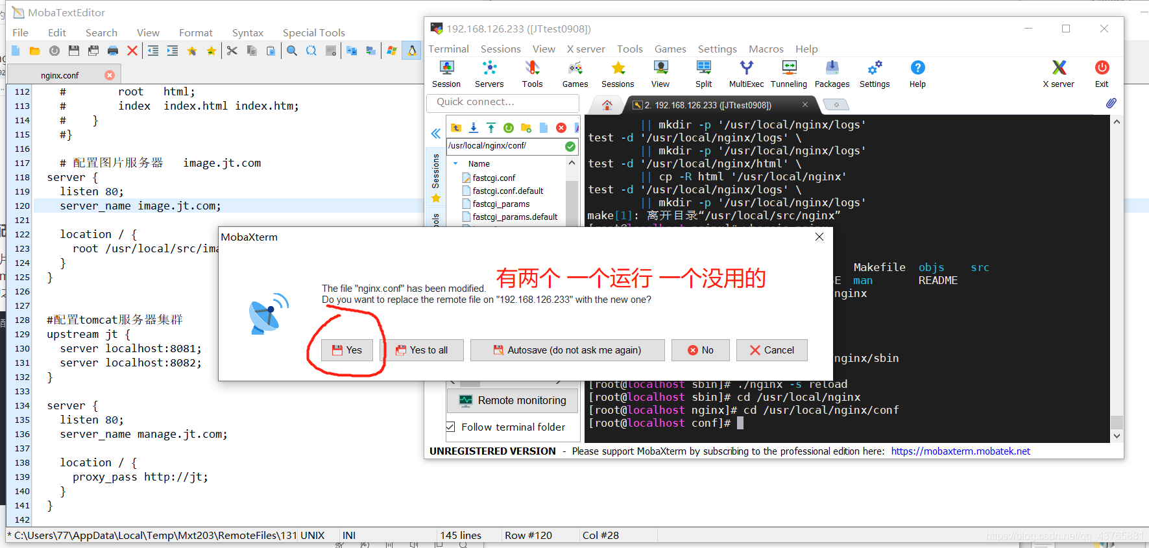The height and width of the screenshot is (548, 1149).
Task: Paste from clipboard icon in editor toolbar
Action: pyautogui.click(x=271, y=51)
